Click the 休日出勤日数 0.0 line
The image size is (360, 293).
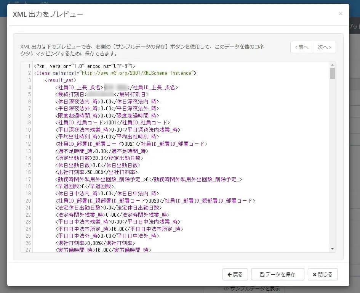(x=98, y=165)
